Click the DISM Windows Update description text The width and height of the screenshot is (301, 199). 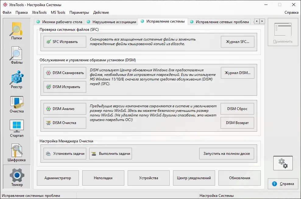153,77
